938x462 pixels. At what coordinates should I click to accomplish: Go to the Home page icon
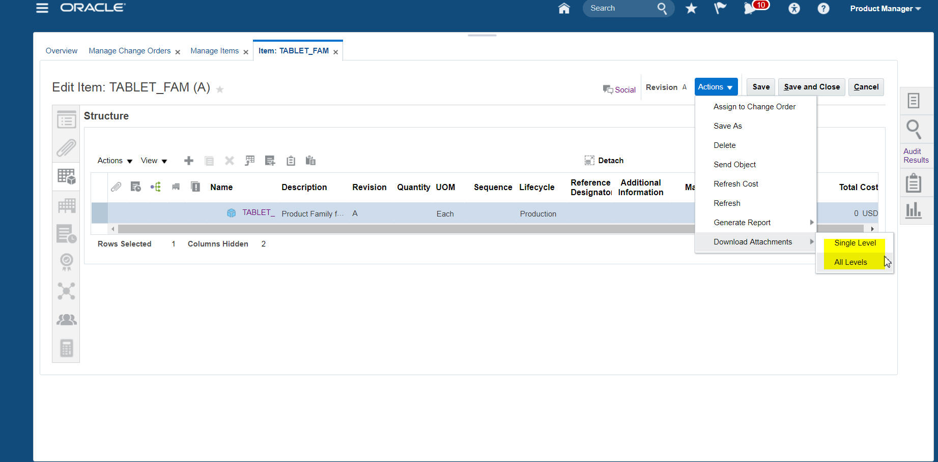coord(564,9)
